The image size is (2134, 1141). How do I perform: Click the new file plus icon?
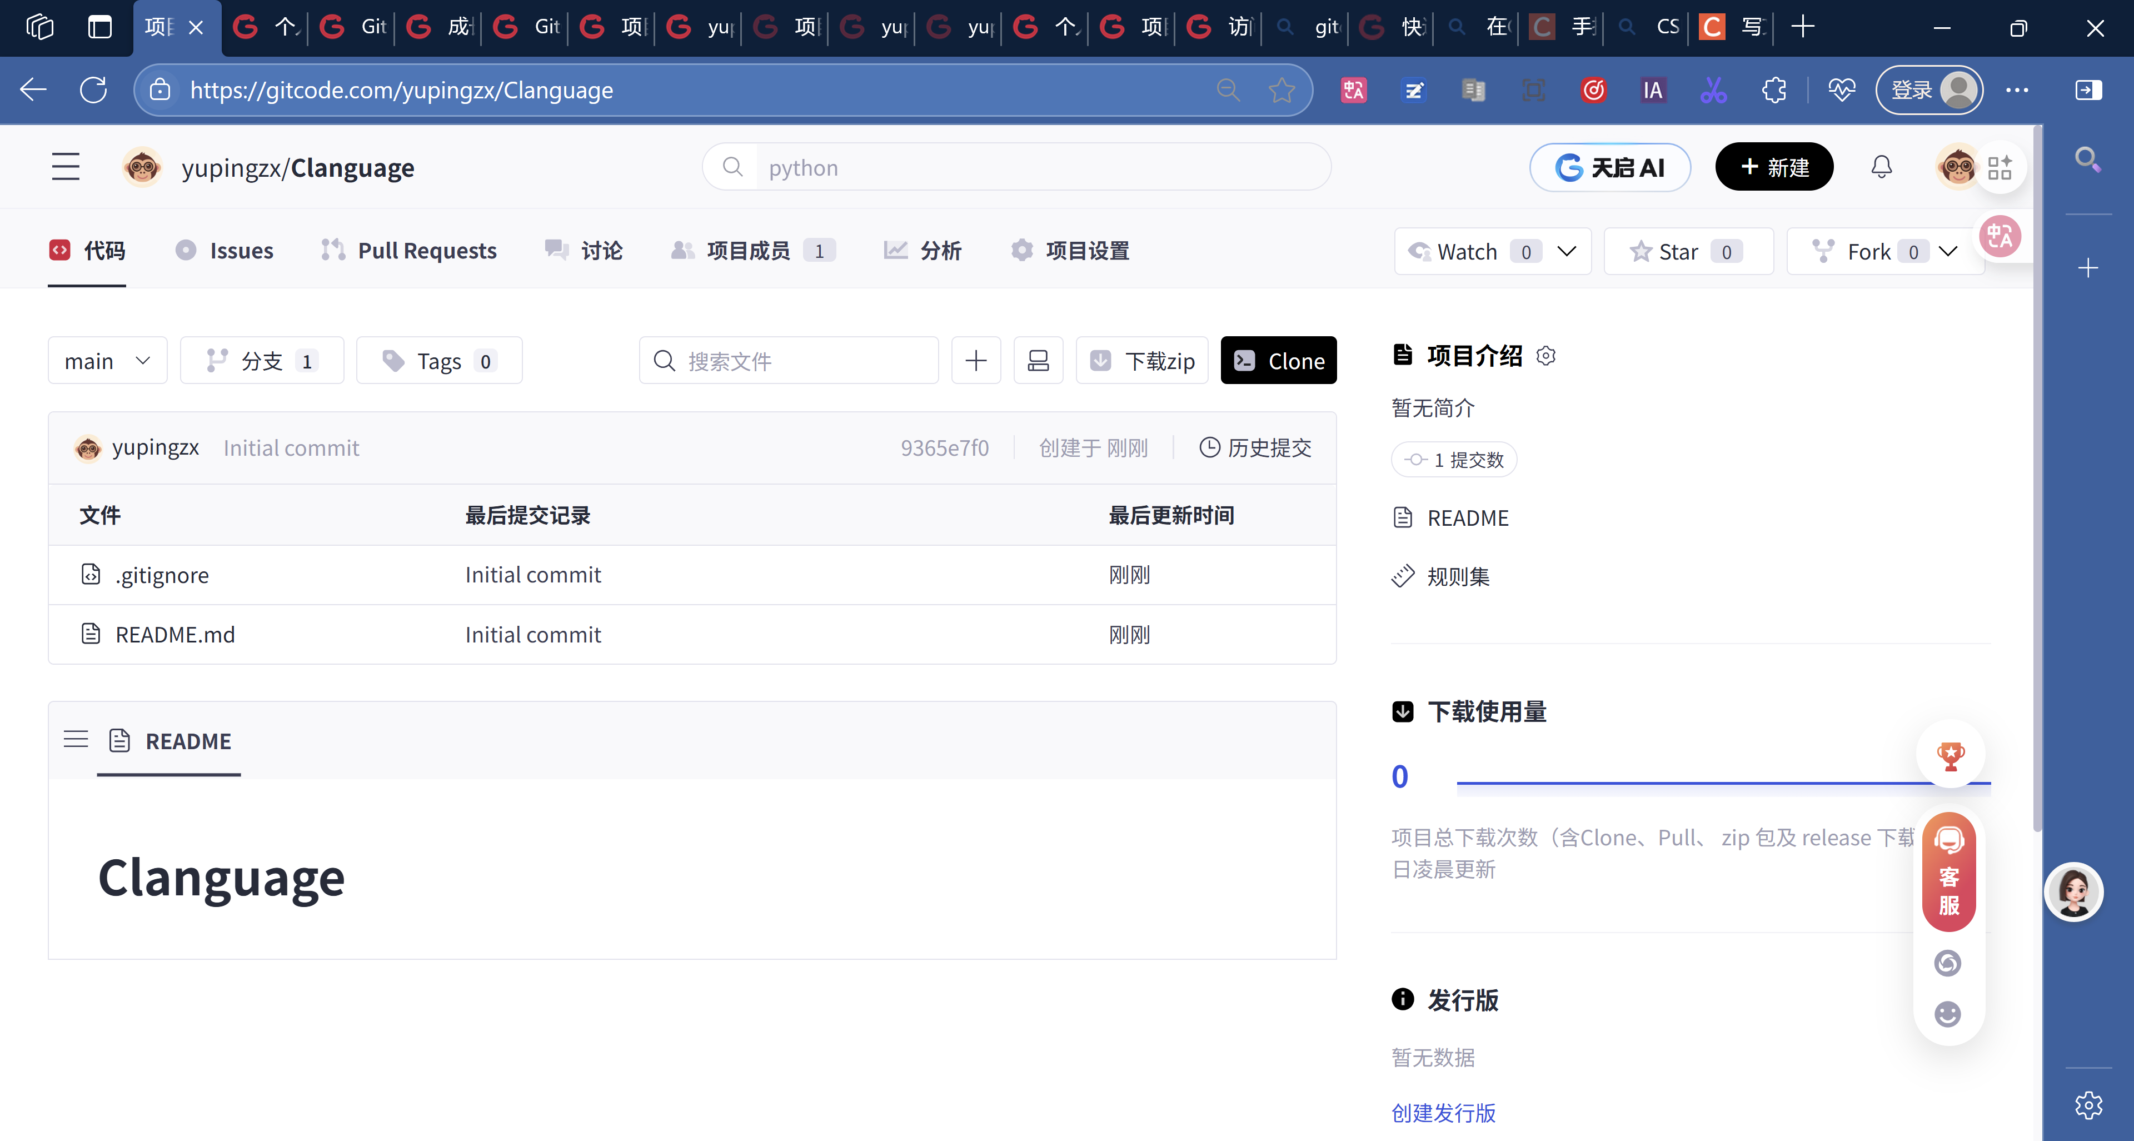click(x=976, y=360)
